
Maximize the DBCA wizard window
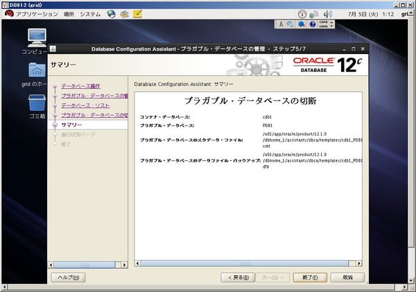(354, 49)
